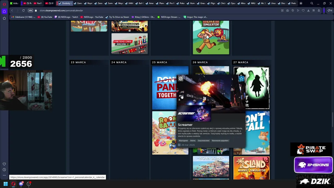Screen dimensions: 334x188
Task: Open downloads from the toolbar icon
Action: tap(308, 10)
